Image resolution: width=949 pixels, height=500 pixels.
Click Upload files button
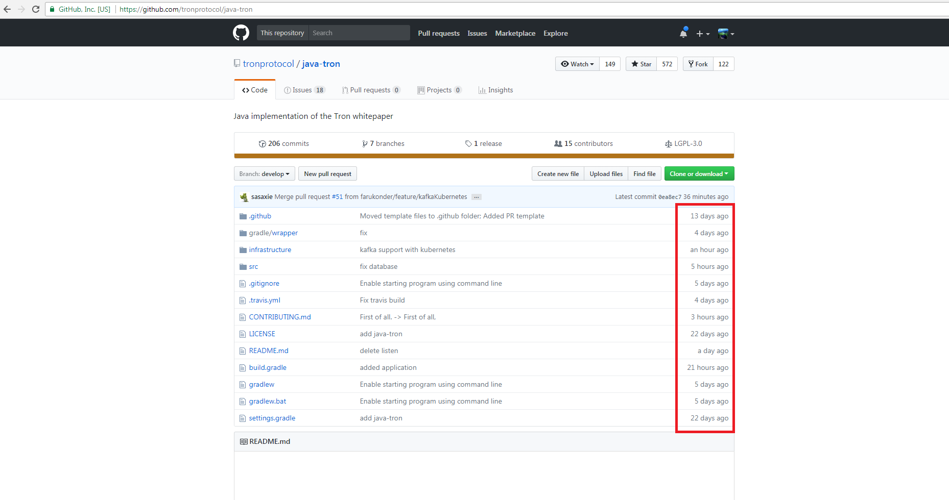[606, 173]
